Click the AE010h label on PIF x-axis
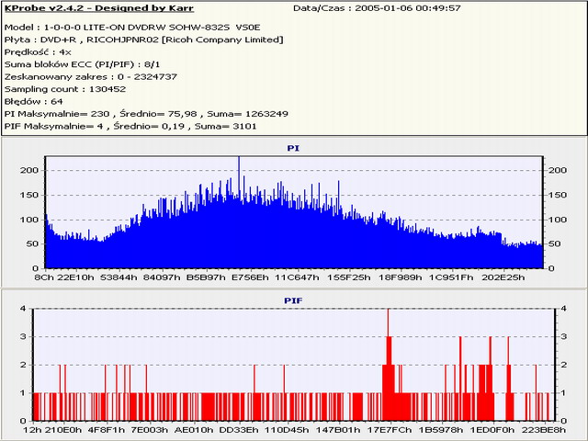The height and width of the screenshot is (441, 588). [194, 430]
